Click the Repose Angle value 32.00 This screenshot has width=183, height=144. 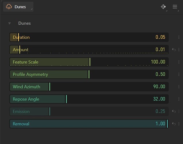click(x=159, y=99)
